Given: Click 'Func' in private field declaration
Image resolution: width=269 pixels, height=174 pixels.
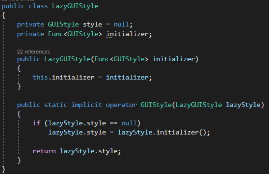Looking at the screenshot, I should (x=56, y=34).
